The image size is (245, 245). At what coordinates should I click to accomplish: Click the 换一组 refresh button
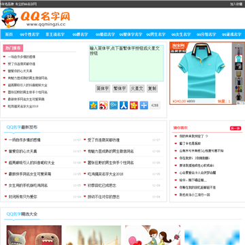[235, 129]
